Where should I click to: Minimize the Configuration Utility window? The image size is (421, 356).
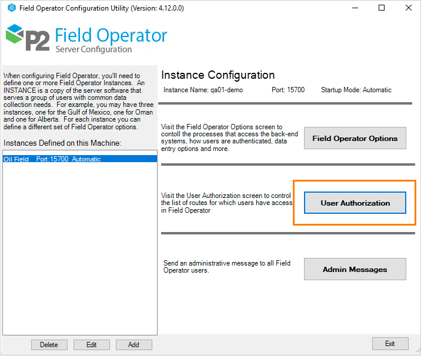(355, 8)
